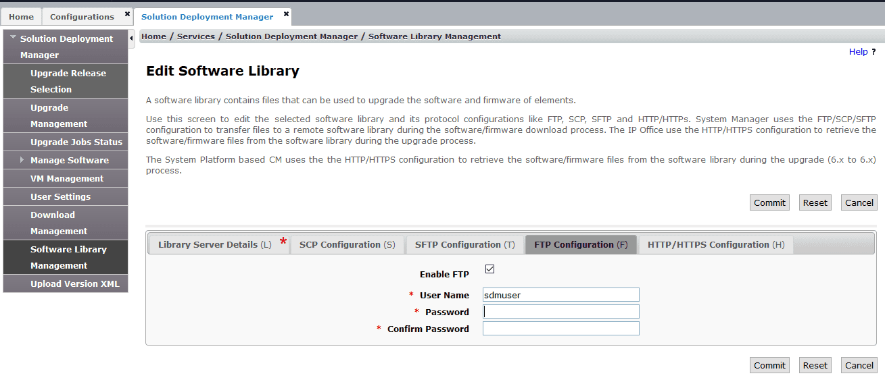
Task: Open the HTTP/HTTPS Configuration tab
Action: tap(715, 244)
